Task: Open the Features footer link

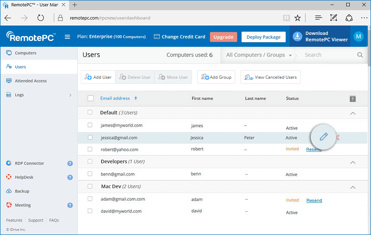Action: point(14,220)
